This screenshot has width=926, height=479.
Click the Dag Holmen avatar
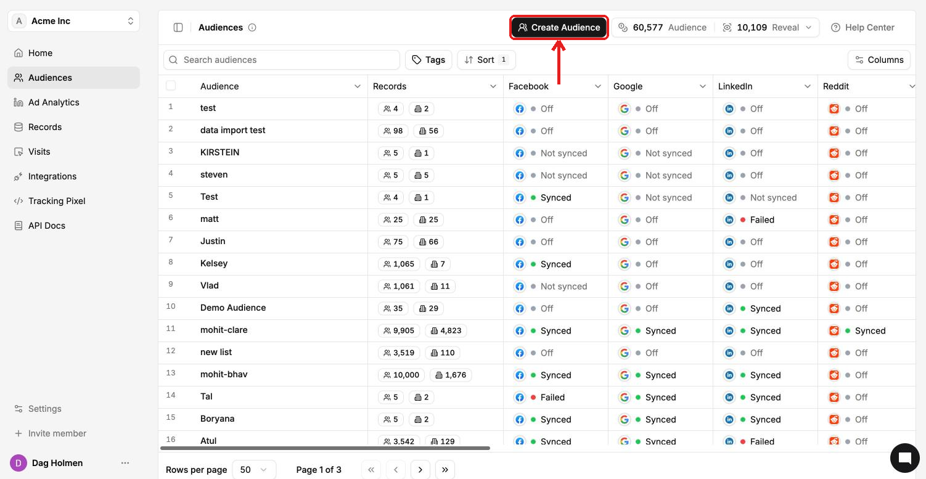(18, 463)
